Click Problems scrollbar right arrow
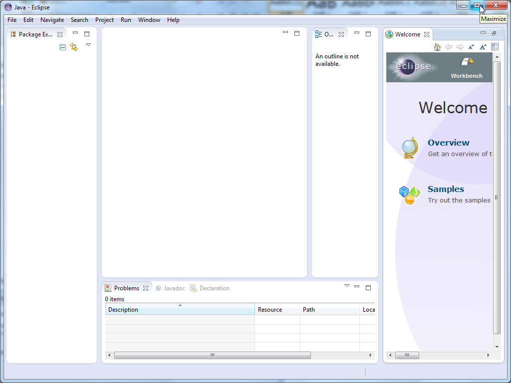The image size is (511, 383). (x=371, y=355)
